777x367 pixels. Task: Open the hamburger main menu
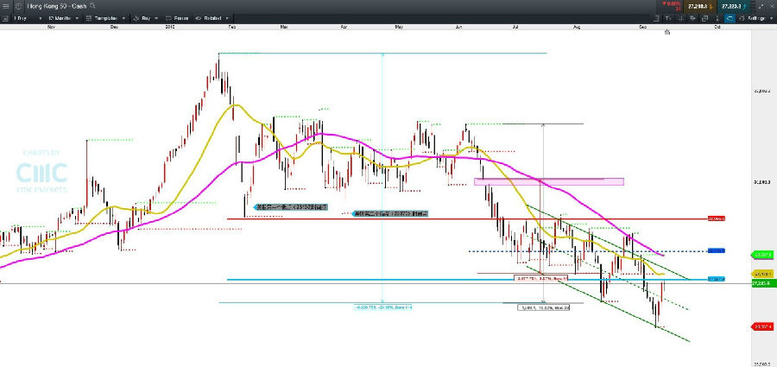pyautogui.click(x=5, y=6)
